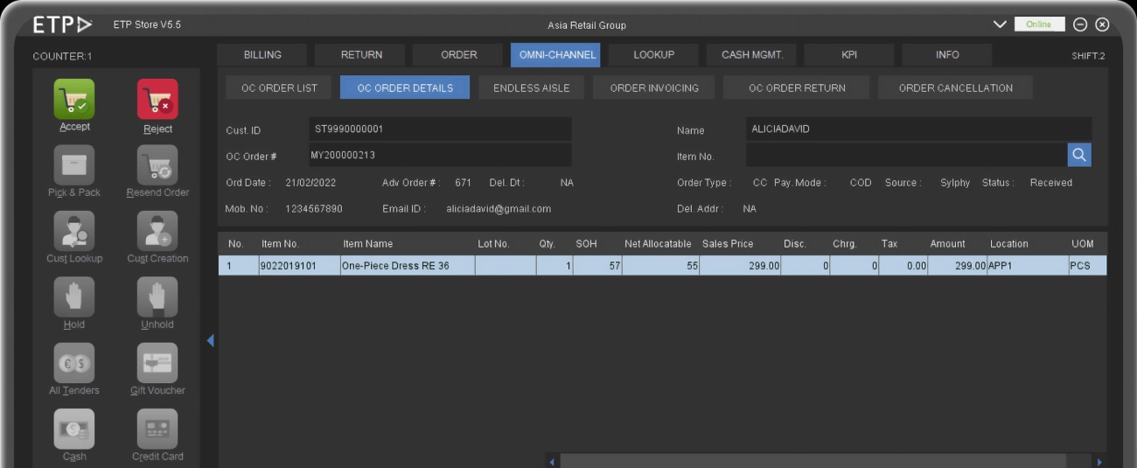Click the email aliciadavid@gmail.com
This screenshot has height=468, width=1137.
pyautogui.click(x=499, y=209)
